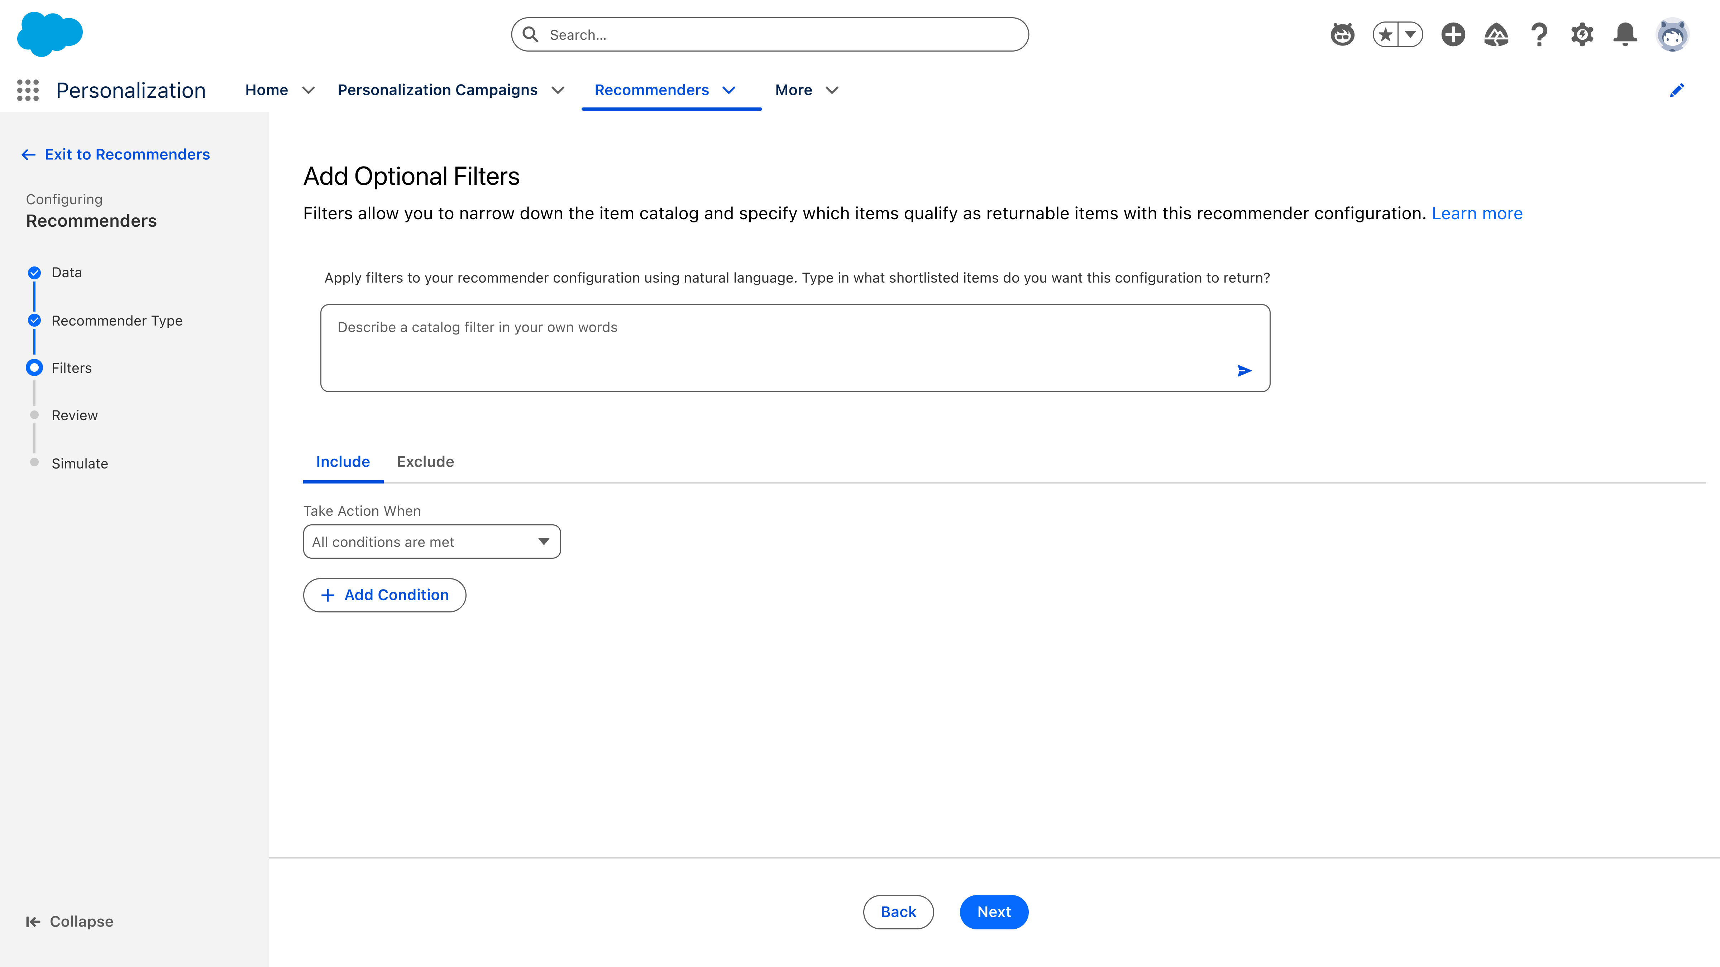This screenshot has width=1720, height=967.
Task: Click the back arrow beside Exit to Recommenders
Action: tap(28, 155)
